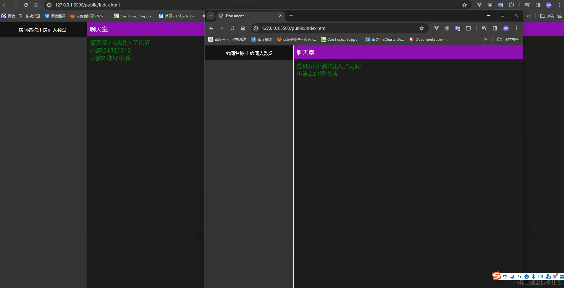Reload the page in the background Chrome window
The image size is (564, 288).
pos(26,5)
